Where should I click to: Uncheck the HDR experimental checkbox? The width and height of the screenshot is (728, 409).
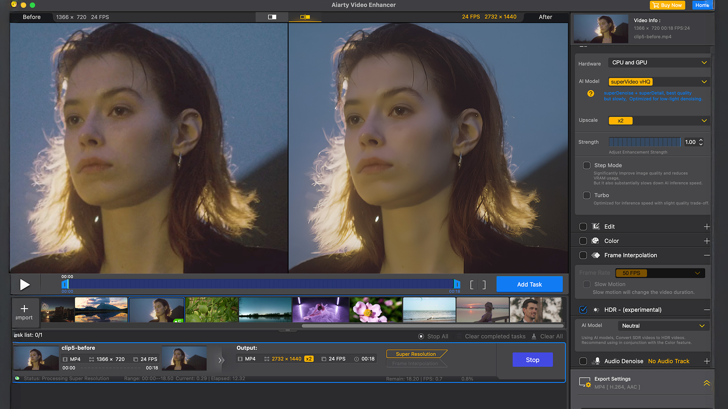tap(583, 310)
